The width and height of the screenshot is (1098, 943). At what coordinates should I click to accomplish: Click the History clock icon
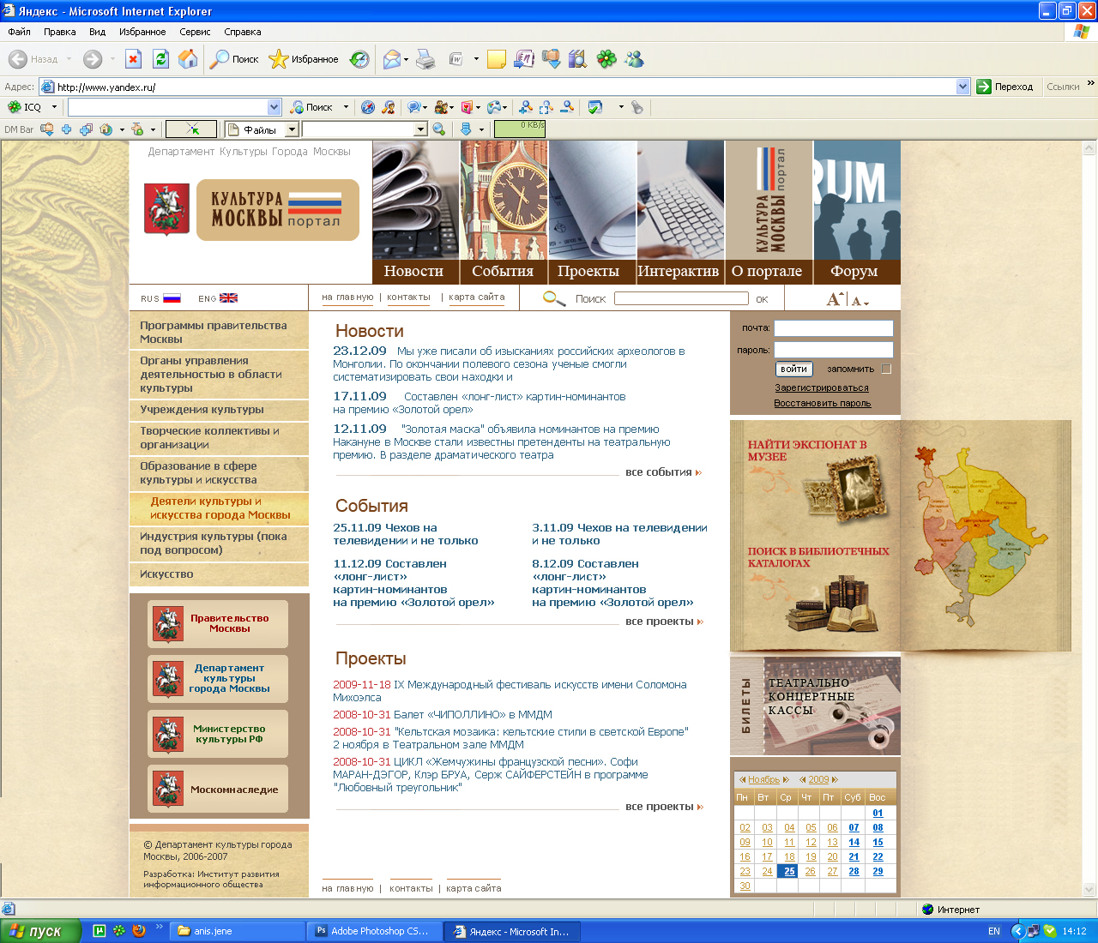coord(360,59)
